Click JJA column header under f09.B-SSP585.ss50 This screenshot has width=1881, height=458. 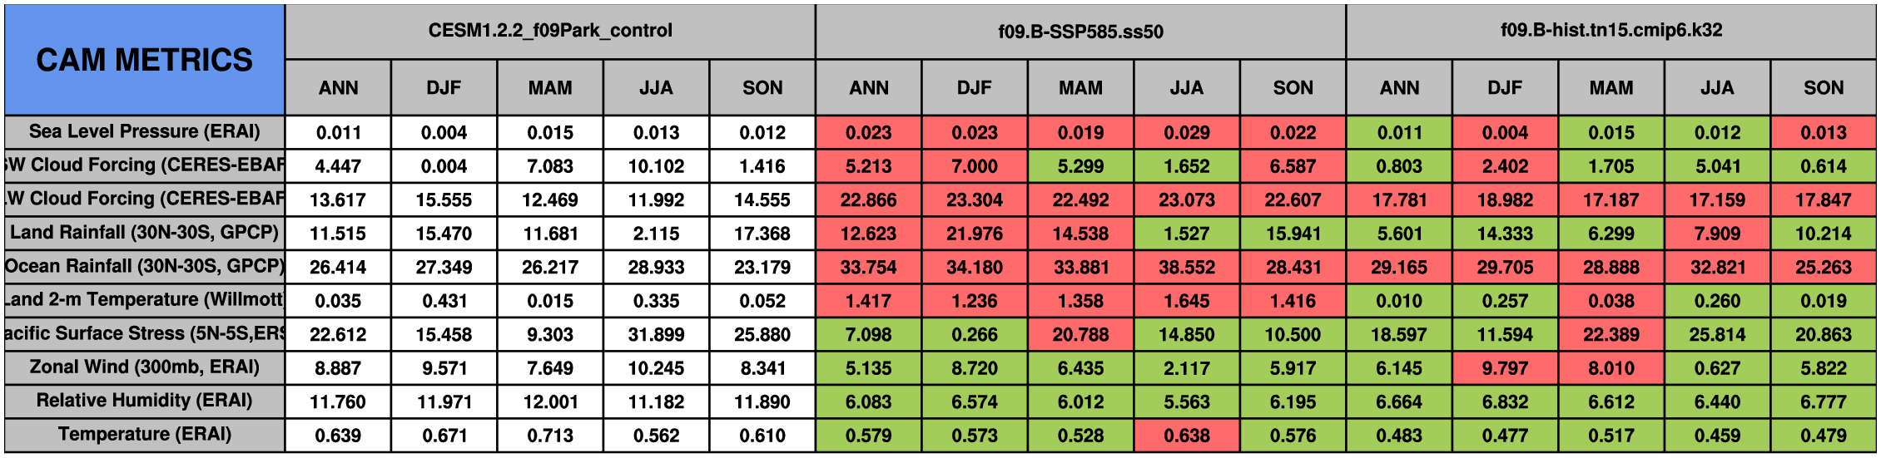[x=1187, y=88]
